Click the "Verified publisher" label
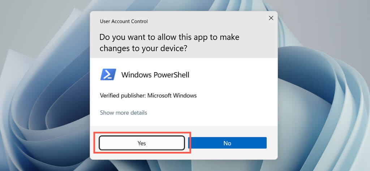This screenshot has width=370, height=171. click(123, 96)
